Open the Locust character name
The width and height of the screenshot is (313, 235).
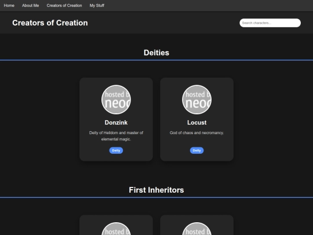[x=197, y=122]
